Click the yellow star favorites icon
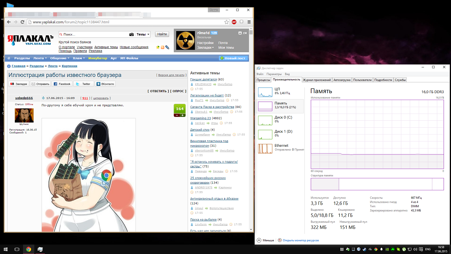The image size is (451, 254). click(x=158, y=47)
